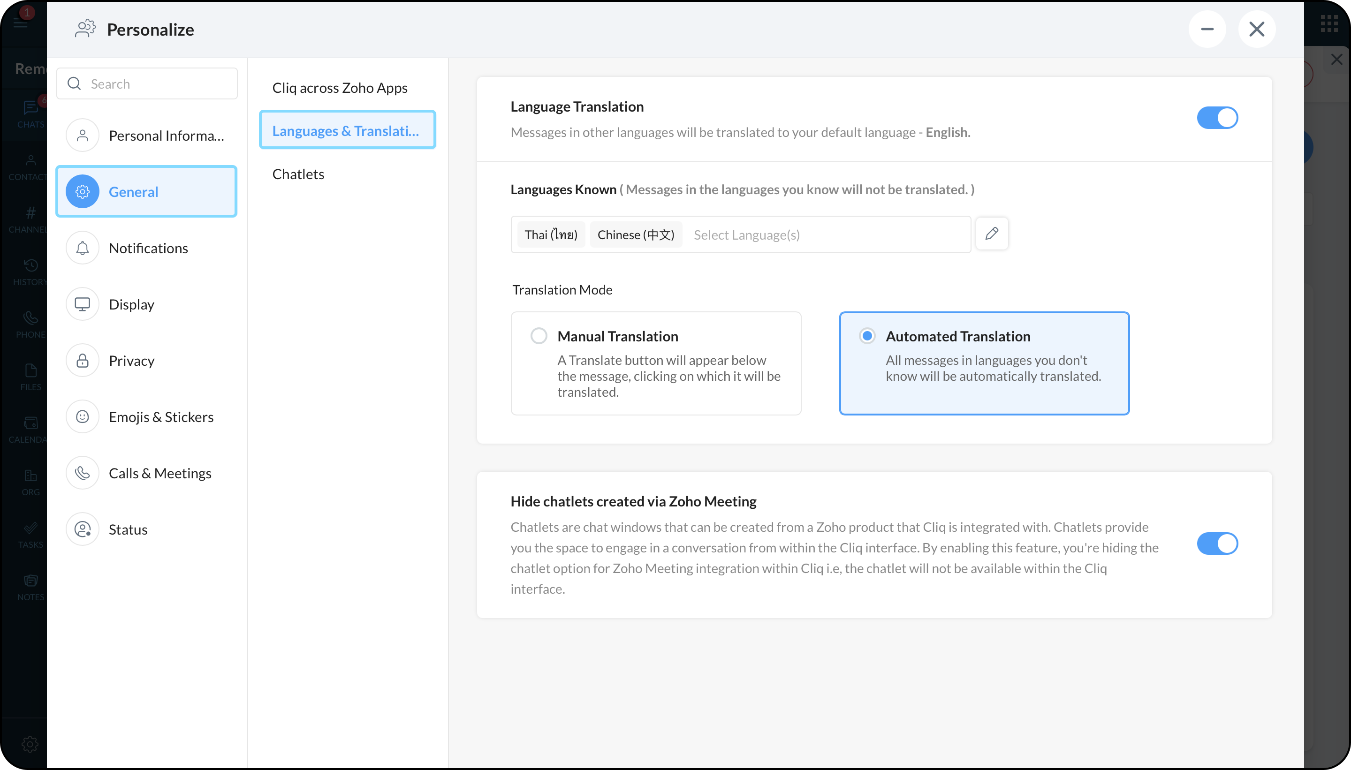Viewport: 1351px width, 770px height.
Task: Select Manual Translation radio button
Action: pos(539,336)
